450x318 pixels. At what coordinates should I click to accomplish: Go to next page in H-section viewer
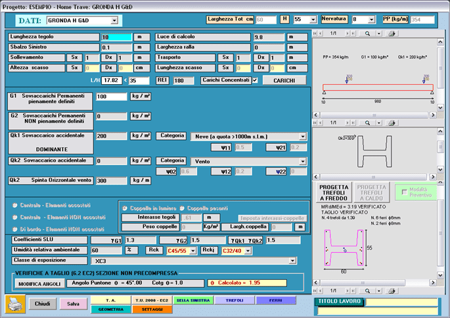pos(348,123)
